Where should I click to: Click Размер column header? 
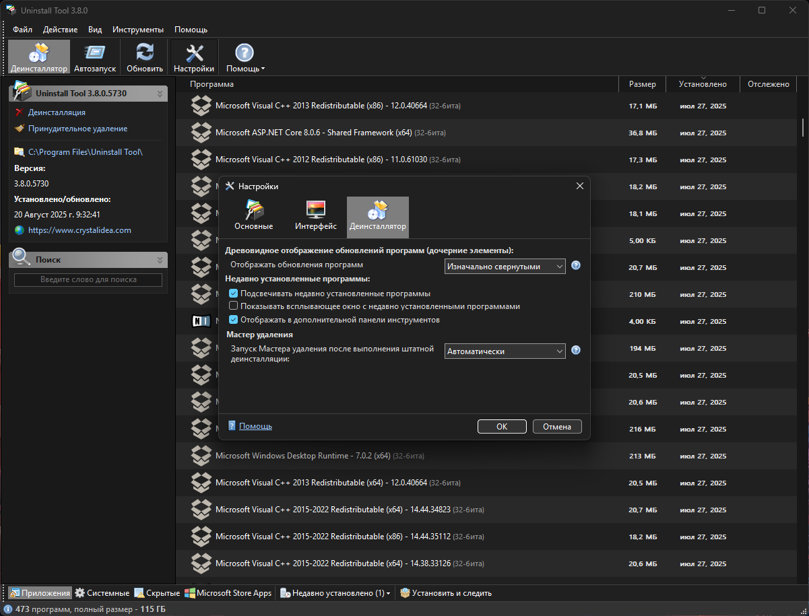[642, 84]
